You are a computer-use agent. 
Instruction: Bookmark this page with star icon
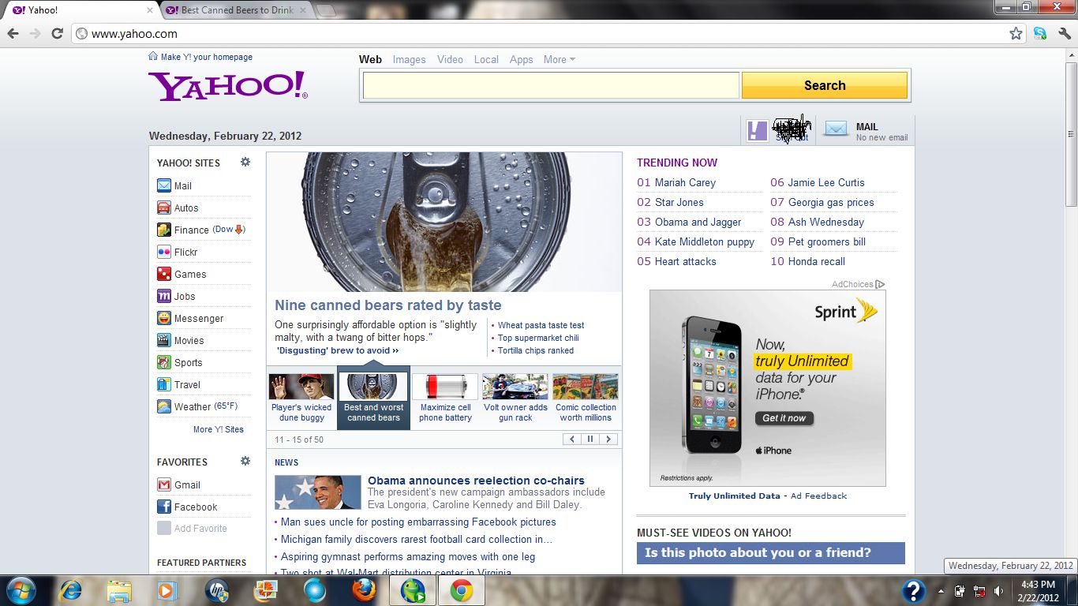[1016, 33]
